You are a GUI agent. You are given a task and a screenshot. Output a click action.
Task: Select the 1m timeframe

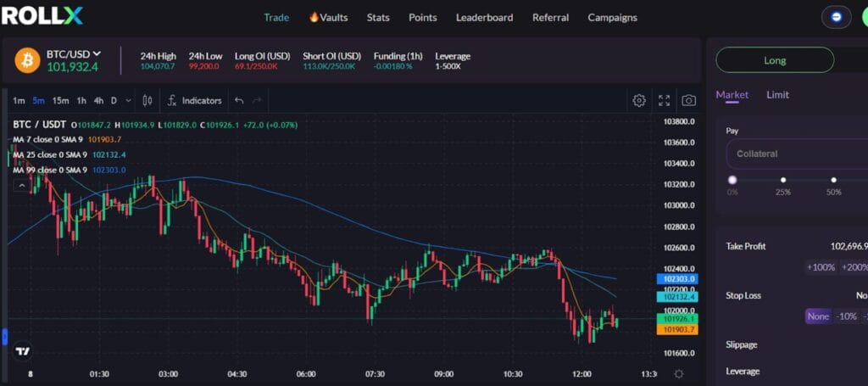(19, 101)
